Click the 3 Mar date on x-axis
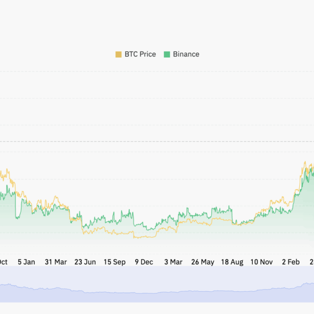Screen dimensions: 314x314 click(x=173, y=262)
